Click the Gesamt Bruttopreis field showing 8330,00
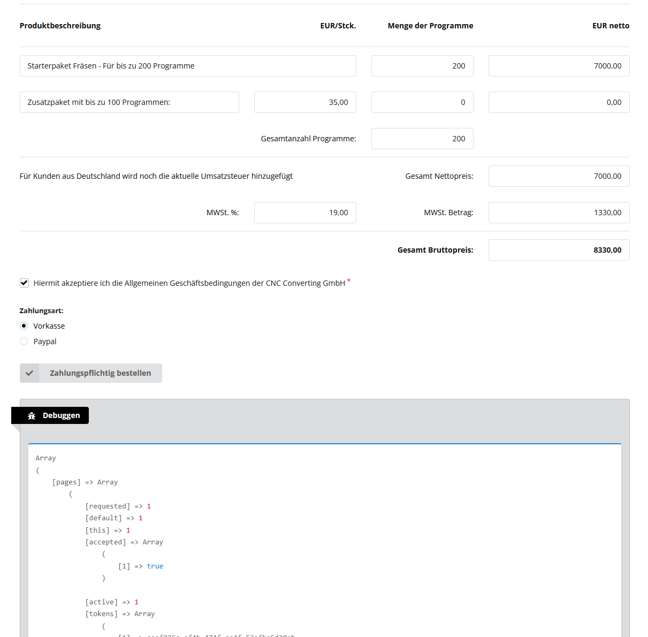 [x=558, y=249]
